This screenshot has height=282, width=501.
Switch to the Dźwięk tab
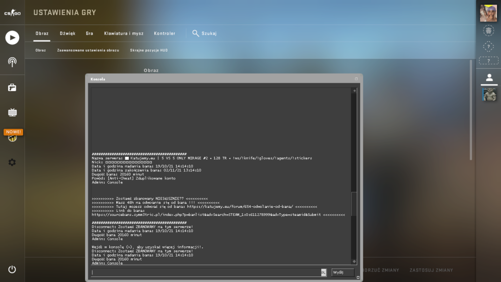tap(68, 33)
